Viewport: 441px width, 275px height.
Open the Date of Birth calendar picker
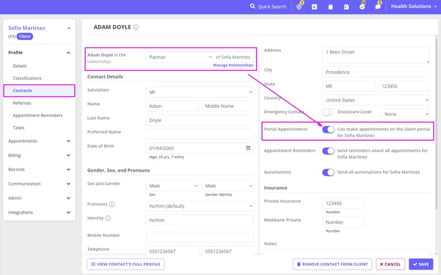(248, 148)
